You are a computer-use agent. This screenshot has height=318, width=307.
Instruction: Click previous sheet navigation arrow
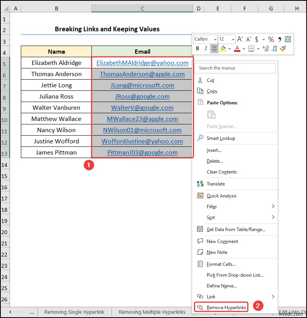pos(10,312)
